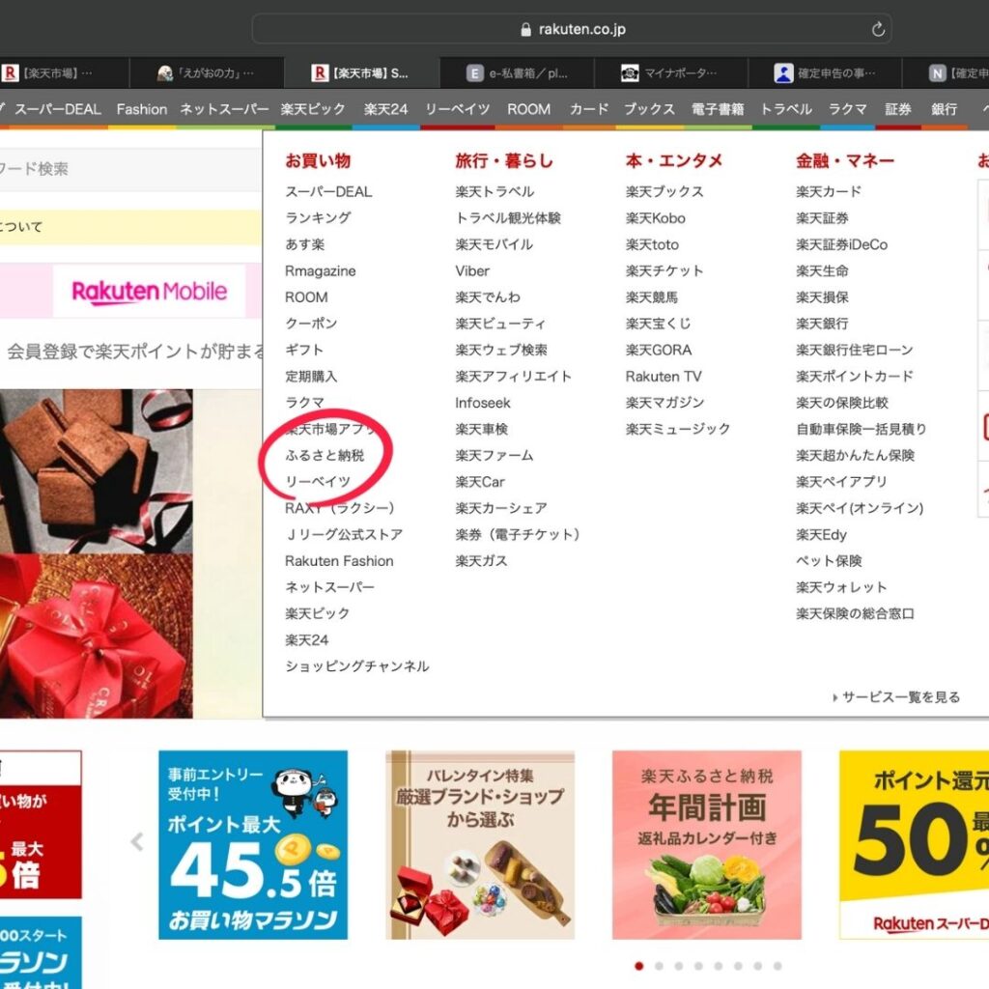Open the Rakuten Mobile banner
Viewport: 989px width, 989px height.
pos(149,291)
